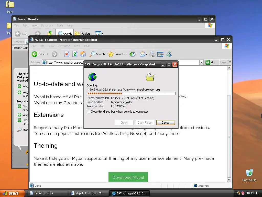Click the green Download Mypal button
The image size is (262, 197).
128,177
